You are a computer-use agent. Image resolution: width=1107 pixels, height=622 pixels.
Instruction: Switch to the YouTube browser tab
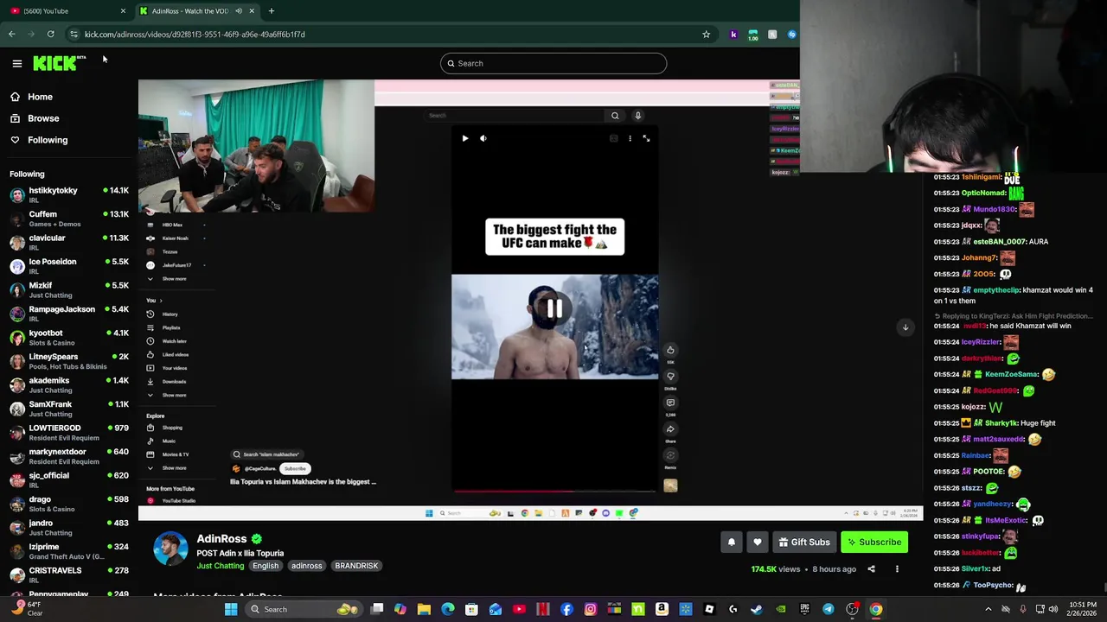pyautogui.click(x=66, y=11)
